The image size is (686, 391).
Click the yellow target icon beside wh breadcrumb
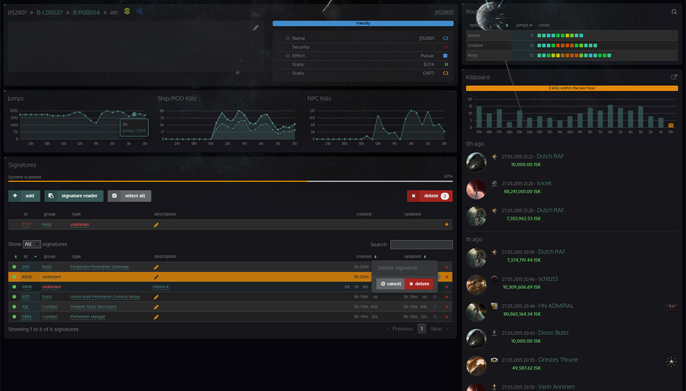pyautogui.click(x=127, y=11)
